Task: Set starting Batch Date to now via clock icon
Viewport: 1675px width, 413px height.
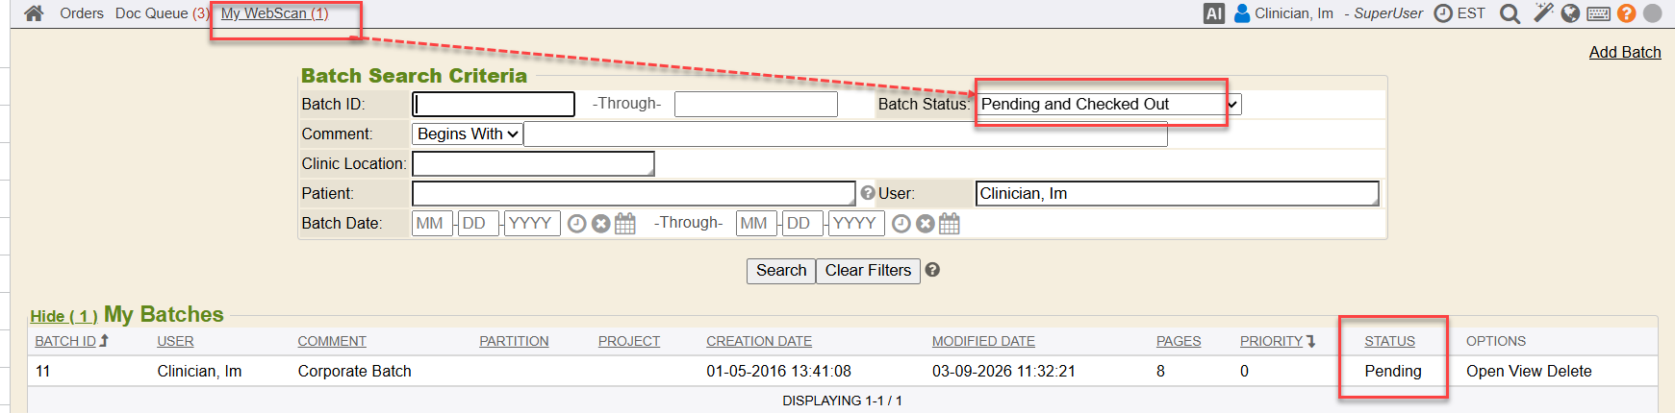Action: coord(576,224)
